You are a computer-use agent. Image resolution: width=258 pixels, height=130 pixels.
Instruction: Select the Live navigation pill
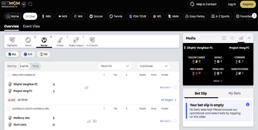pyautogui.click(x=30, y=16)
